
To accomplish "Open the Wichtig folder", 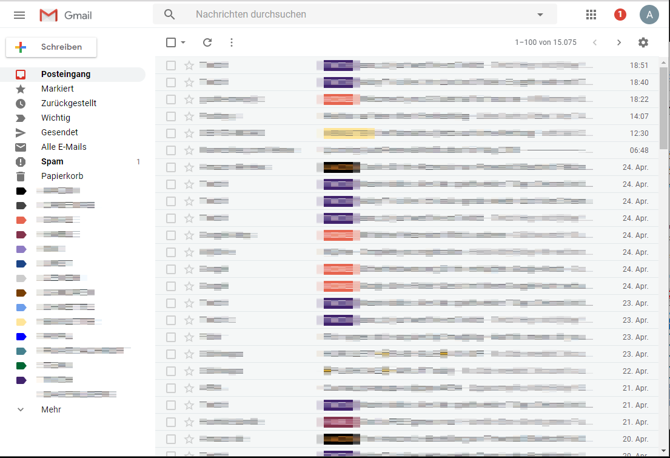I will tap(56, 118).
